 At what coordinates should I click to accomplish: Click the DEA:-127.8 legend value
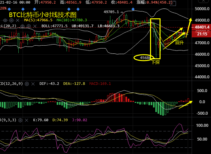click(x=74, y=84)
